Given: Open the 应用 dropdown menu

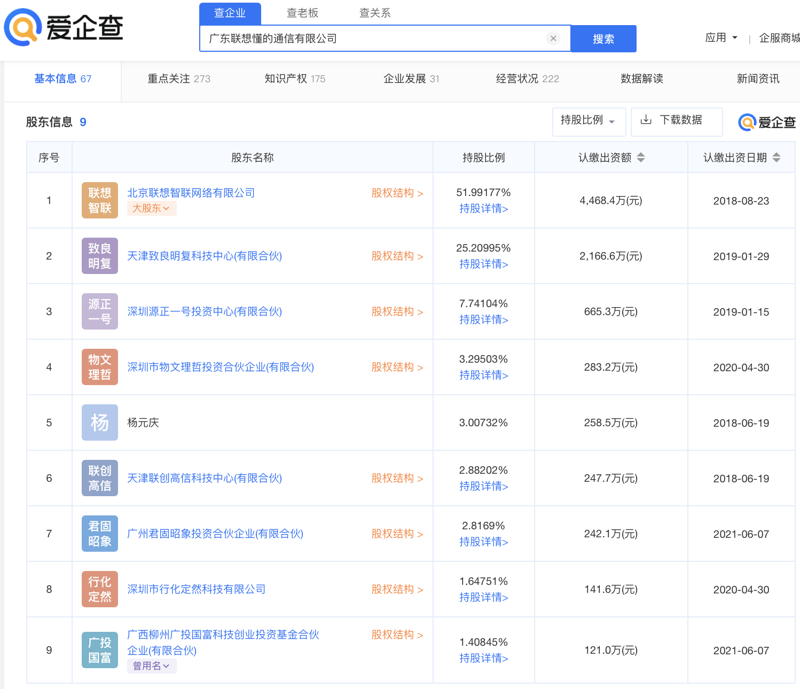Looking at the screenshot, I should point(721,38).
